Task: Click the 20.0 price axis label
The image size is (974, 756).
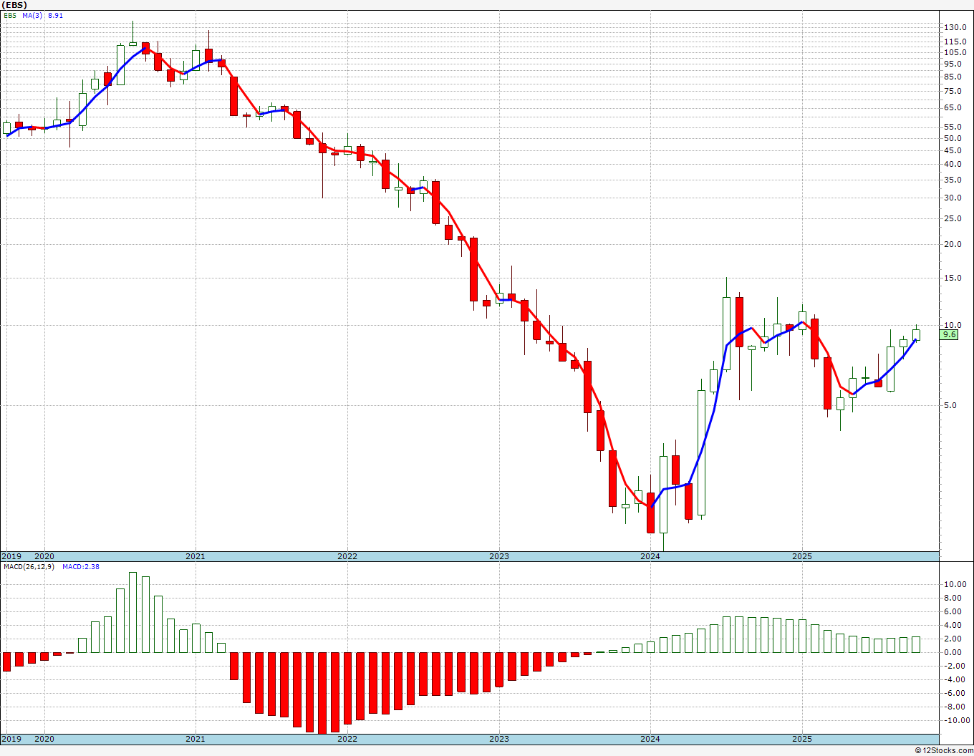Action: [x=953, y=244]
